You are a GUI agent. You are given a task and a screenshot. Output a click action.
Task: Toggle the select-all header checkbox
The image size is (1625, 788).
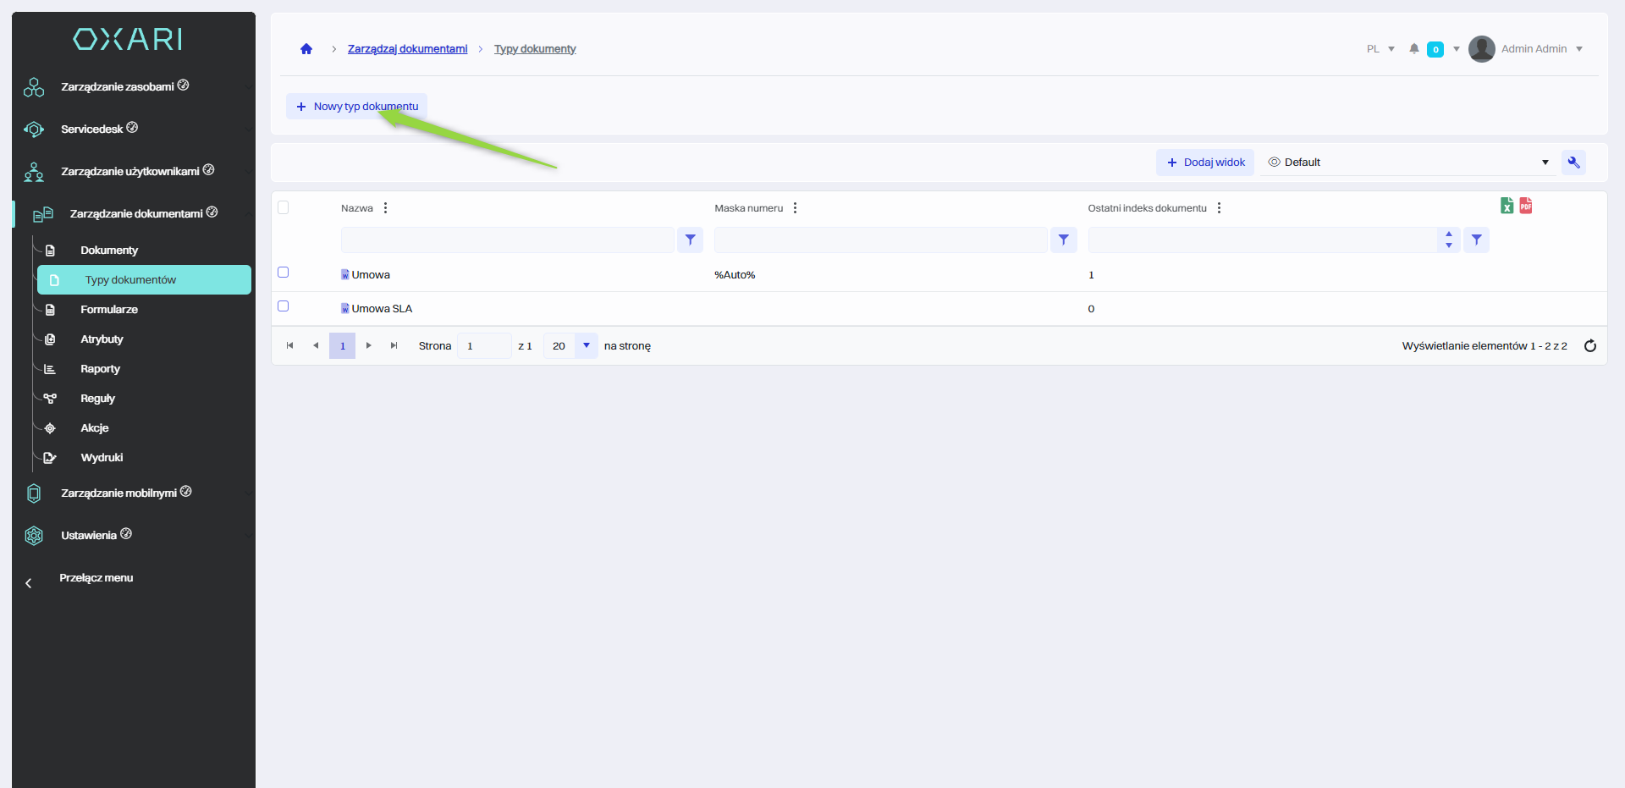[x=284, y=208]
